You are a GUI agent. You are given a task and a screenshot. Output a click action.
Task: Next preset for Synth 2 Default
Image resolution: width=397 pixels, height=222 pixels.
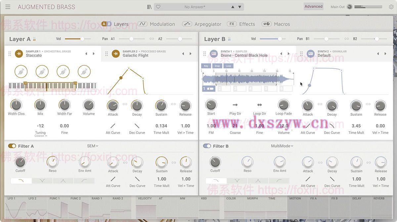pyautogui.click(x=385, y=53)
